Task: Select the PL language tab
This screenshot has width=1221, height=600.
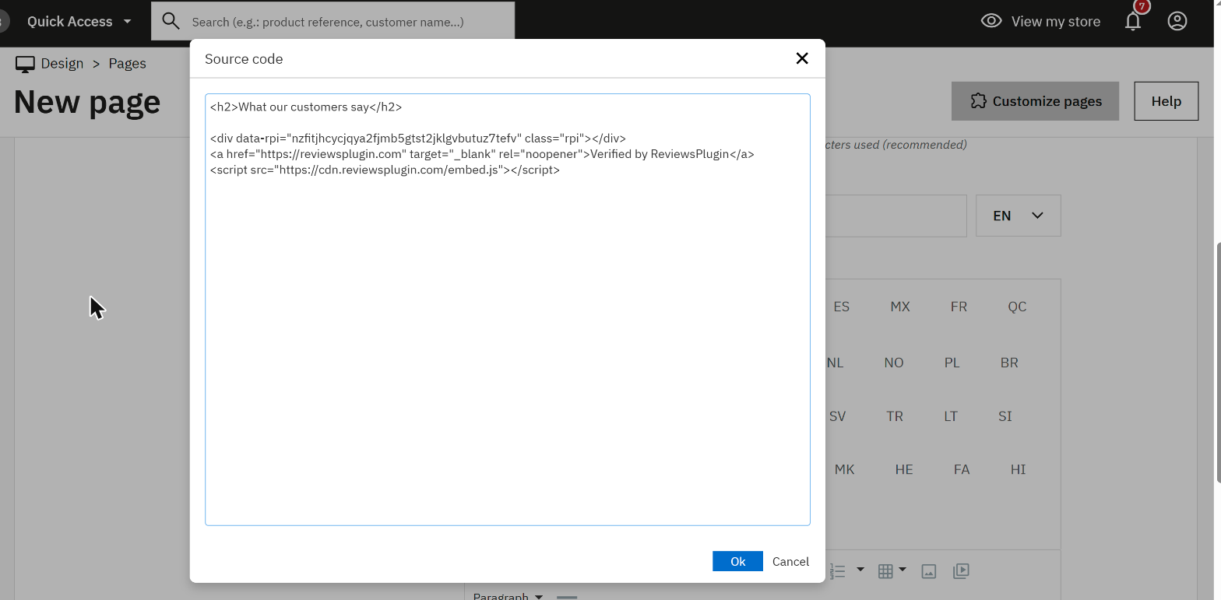Action: (952, 363)
